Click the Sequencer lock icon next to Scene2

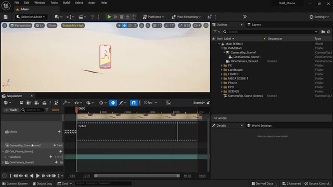coord(208,103)
